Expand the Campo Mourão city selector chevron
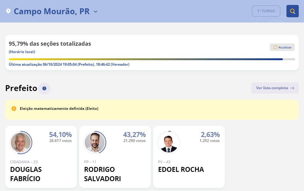The width and height of the screenshot is (304, 191). [96, 11]
